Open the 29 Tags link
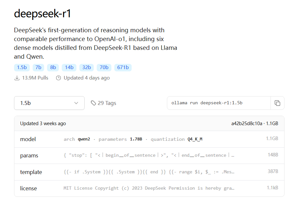The image size is (294, 204). [106, 103]
